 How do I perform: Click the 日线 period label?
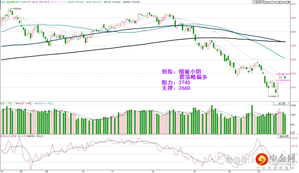point(2,2)
